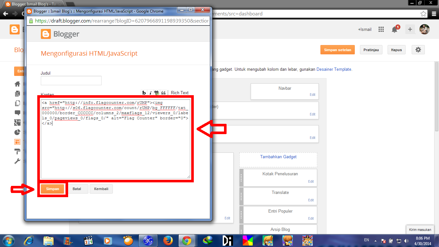Open Media Player Classic 321 taskbar icon
The image size is (439, 247).
[x=88, y=241]
